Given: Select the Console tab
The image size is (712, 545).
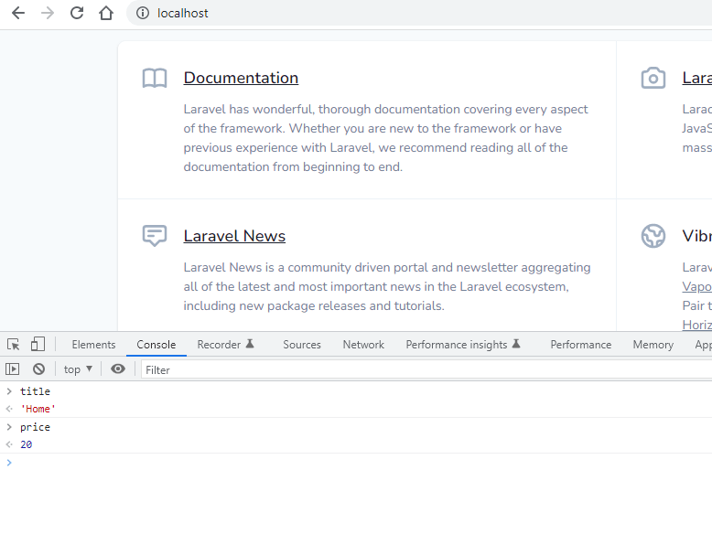Looking at the screenshot, I should click(156, 345).
